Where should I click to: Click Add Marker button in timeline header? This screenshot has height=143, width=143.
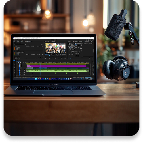pos(22,63)
